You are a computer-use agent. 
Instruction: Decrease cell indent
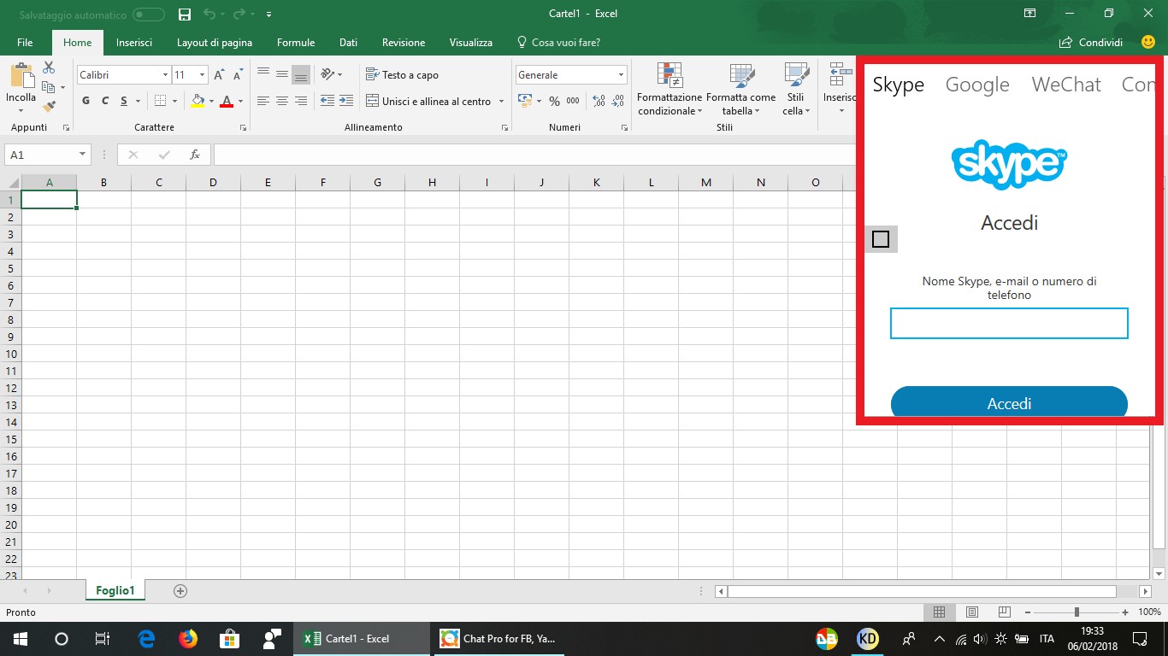click(327, 101)
